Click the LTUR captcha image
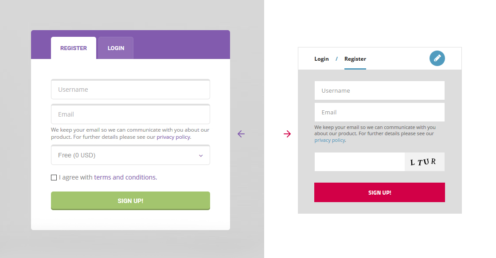This screenshot has height=258, width=496. [424, 162]
